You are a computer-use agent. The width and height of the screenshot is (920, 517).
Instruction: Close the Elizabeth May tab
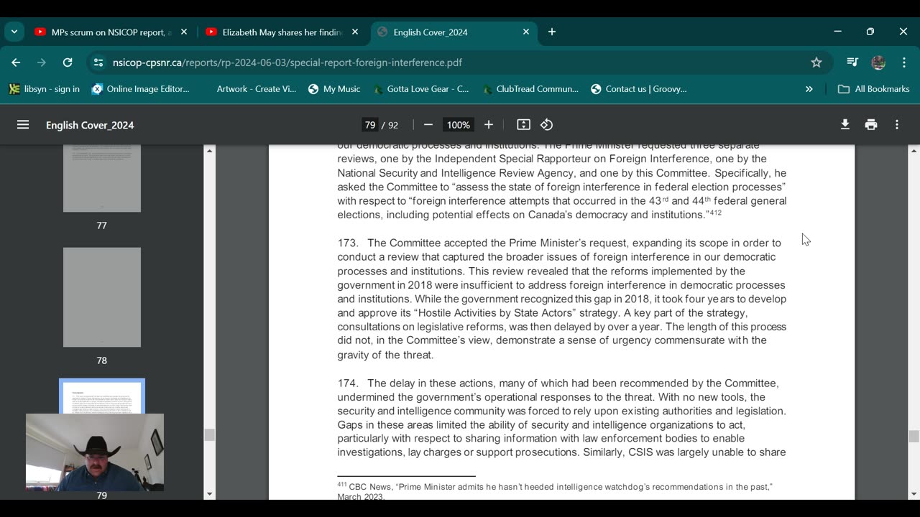[x=355, y=32]
